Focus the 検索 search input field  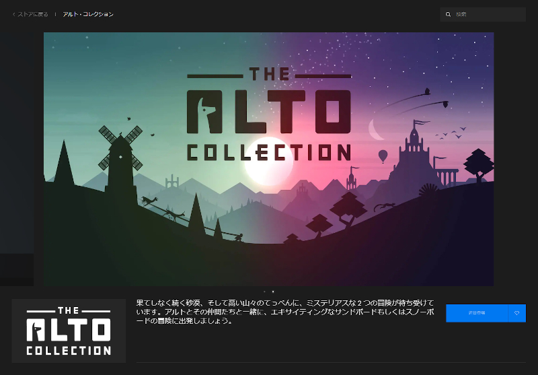pyautogui.click(x=483, y=14)
